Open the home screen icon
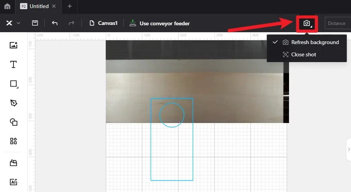351x192 pixels. (7, 6)
